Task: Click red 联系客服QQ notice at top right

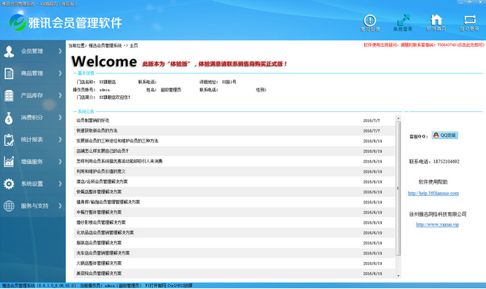Action: (x=424, y=45)
